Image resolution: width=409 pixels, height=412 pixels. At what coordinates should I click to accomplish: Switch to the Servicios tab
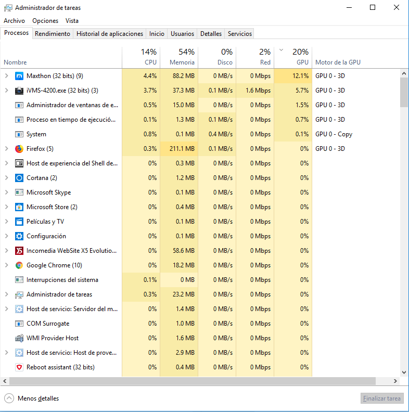pos(239,34)
